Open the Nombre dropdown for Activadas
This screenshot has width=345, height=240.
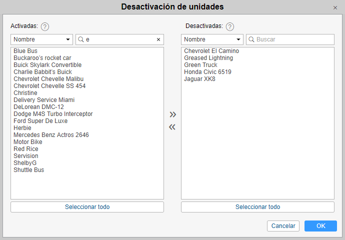click(42, 39)
